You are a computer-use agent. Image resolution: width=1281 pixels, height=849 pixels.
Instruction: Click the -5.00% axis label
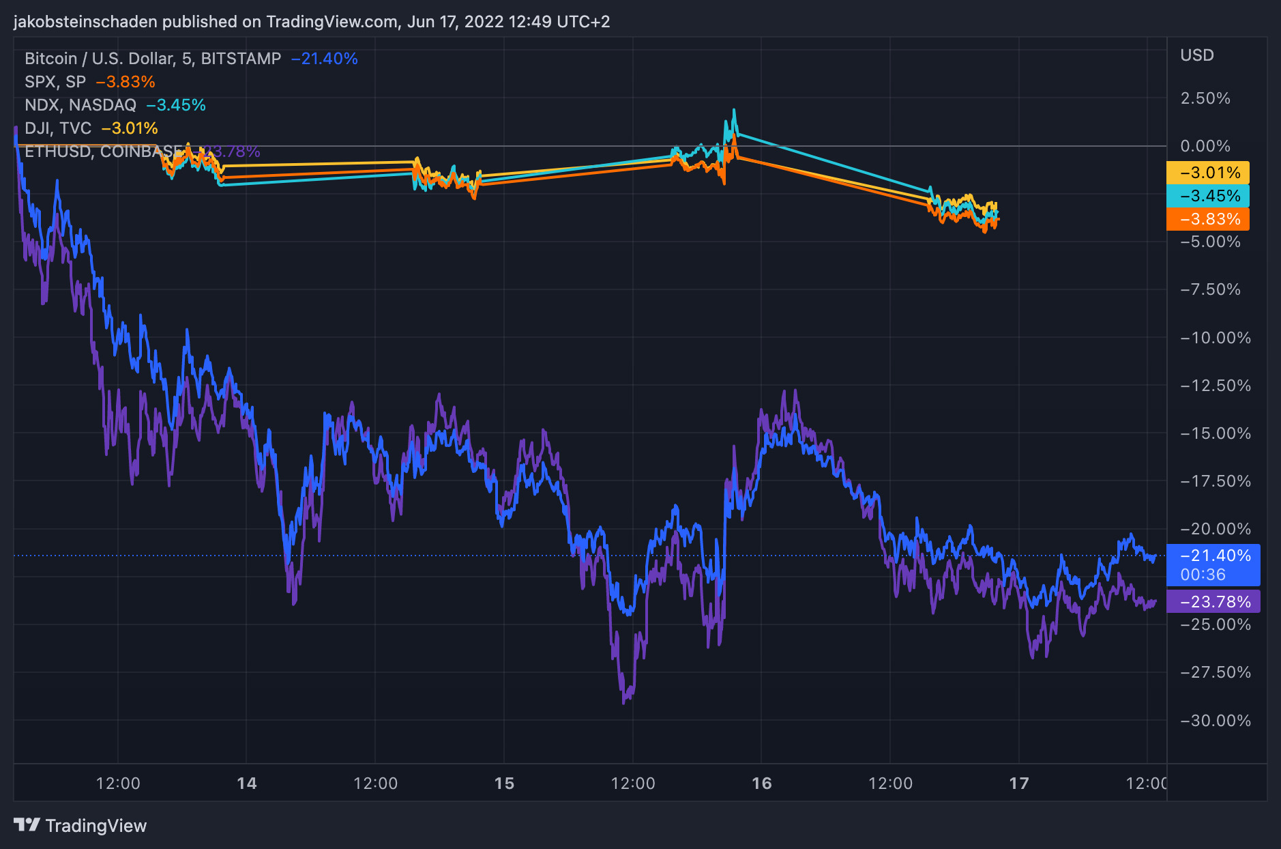point(1211,242)
